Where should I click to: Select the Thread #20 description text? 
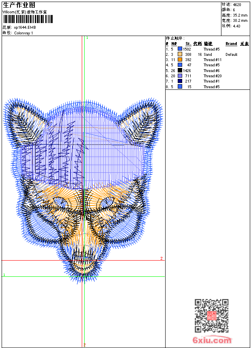(x=212, y=76)
